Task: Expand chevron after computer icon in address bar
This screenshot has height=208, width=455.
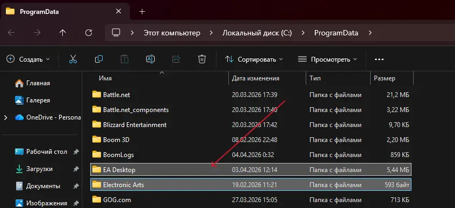Action: click(x=132, y=33)
